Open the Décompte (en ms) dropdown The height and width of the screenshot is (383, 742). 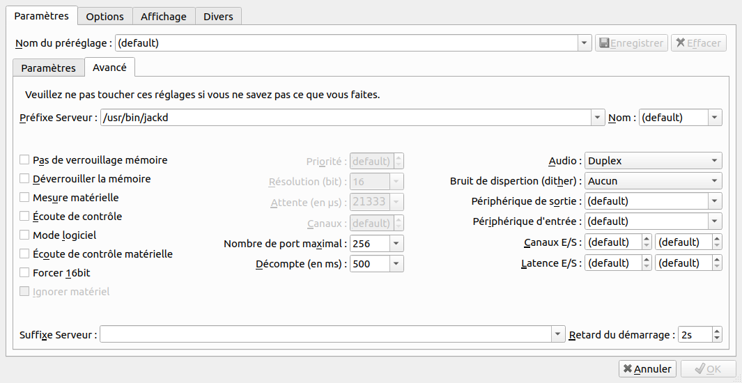point(396,264)
